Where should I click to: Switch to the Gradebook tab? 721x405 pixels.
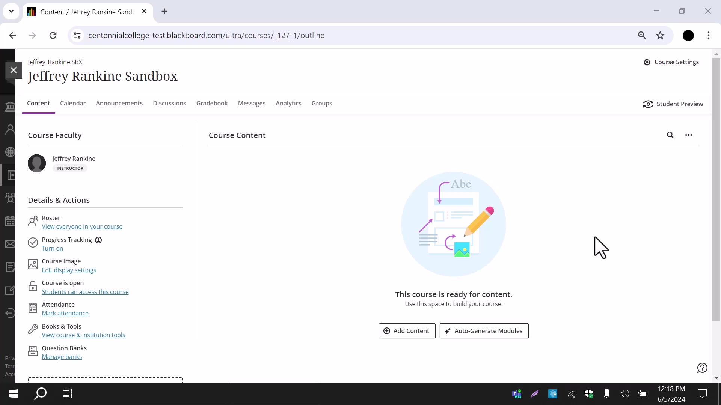(x=212, y=103)
